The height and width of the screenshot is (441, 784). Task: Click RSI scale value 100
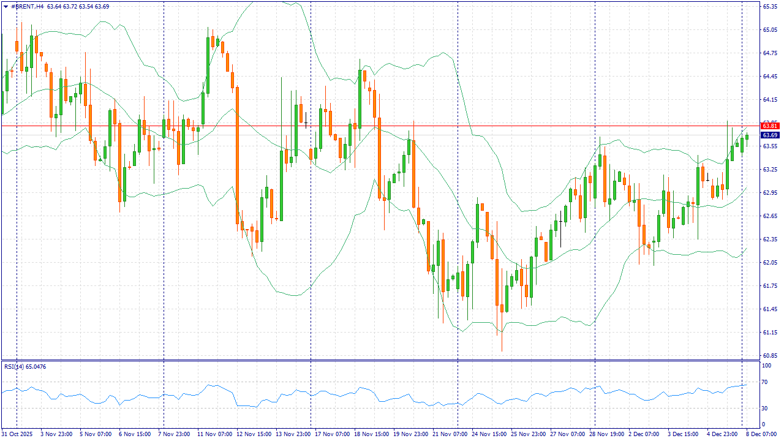[766, 365]
